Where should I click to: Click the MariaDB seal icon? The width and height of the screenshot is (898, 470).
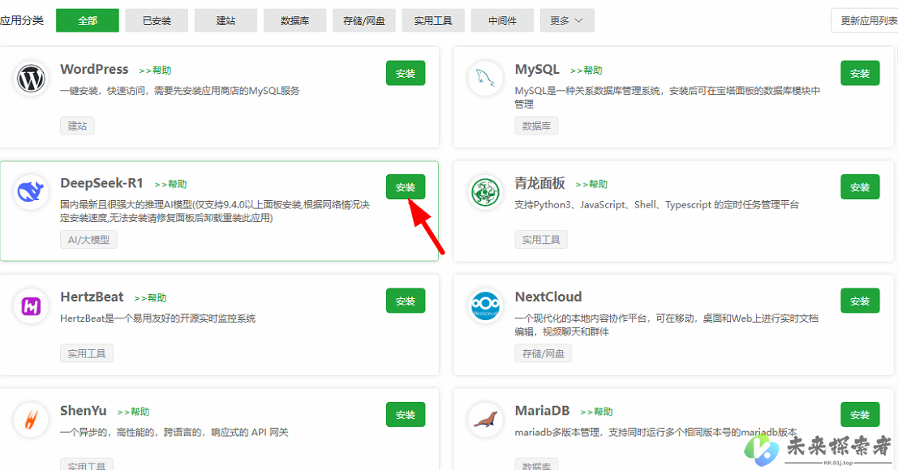pyautogui.click(x=486, y=420)
